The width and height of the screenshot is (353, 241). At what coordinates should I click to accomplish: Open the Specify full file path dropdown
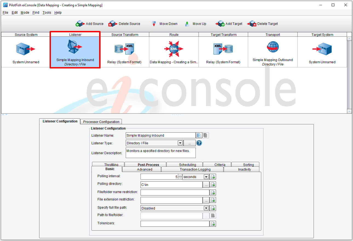tap(206, 208)
